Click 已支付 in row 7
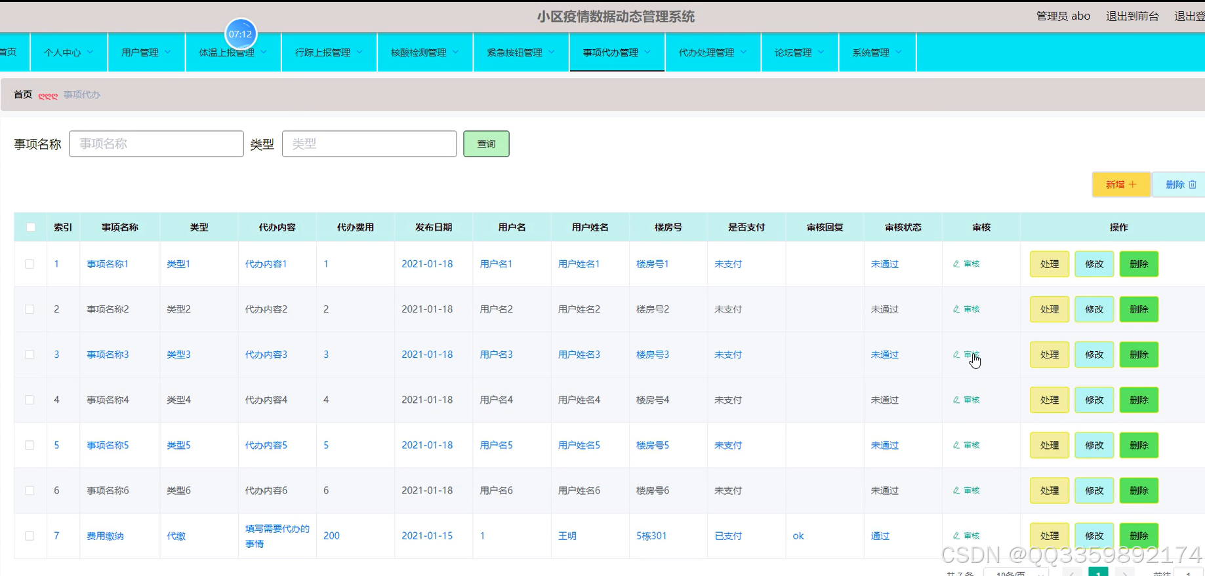The image size is (1205, 576). pyautogui.click(x=728, y=536)
